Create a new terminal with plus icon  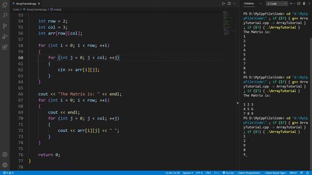291,3
